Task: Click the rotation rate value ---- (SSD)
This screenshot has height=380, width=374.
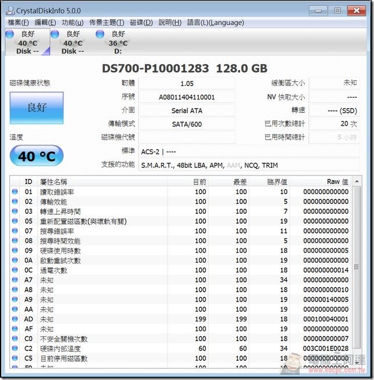Action: [x=334, y=111]
